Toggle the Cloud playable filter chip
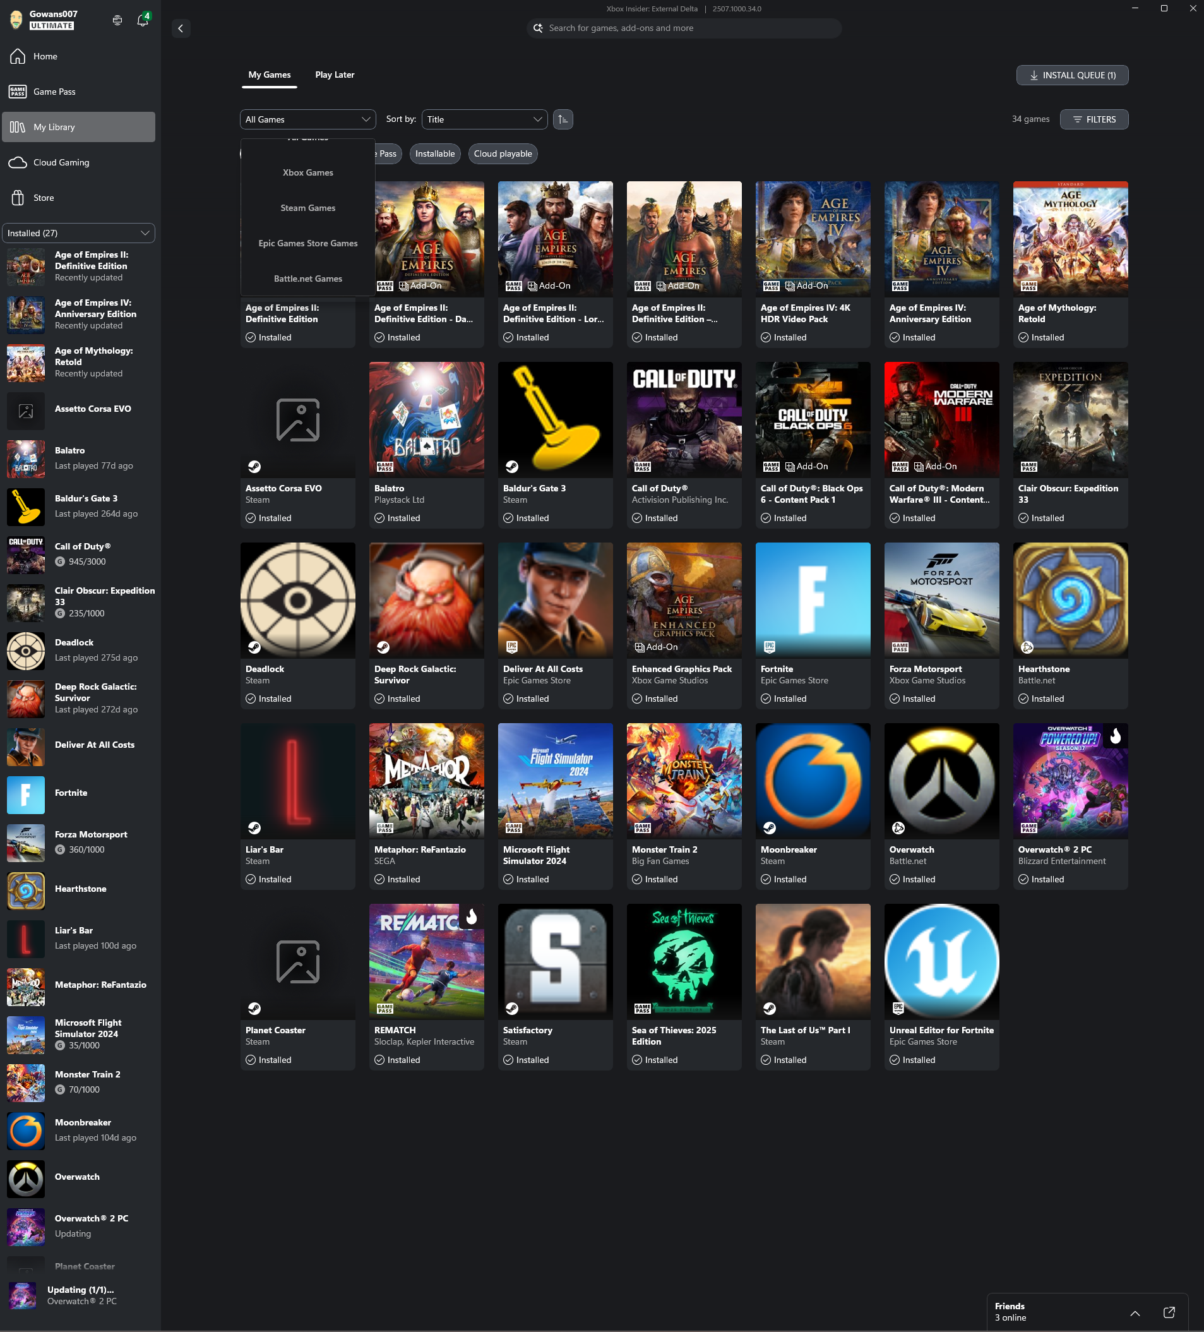The height and width of the screenshot is (1332, 1204). click(503, 154)
